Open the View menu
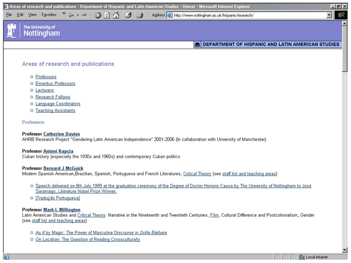The height and width of the screenshot is (263, 351). tap(32, 15)
